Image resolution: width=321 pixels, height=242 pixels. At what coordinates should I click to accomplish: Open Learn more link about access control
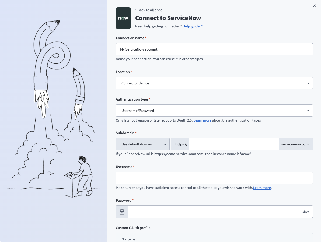point(262,188)
